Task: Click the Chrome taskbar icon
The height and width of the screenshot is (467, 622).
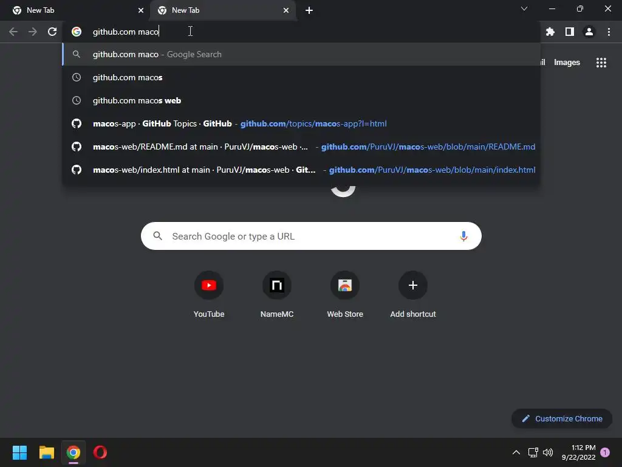Action: (x=73, y=452)
